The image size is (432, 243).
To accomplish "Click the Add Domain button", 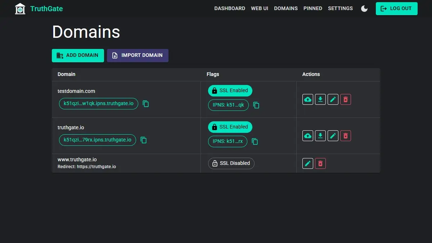I will click(x=78, y=55).
